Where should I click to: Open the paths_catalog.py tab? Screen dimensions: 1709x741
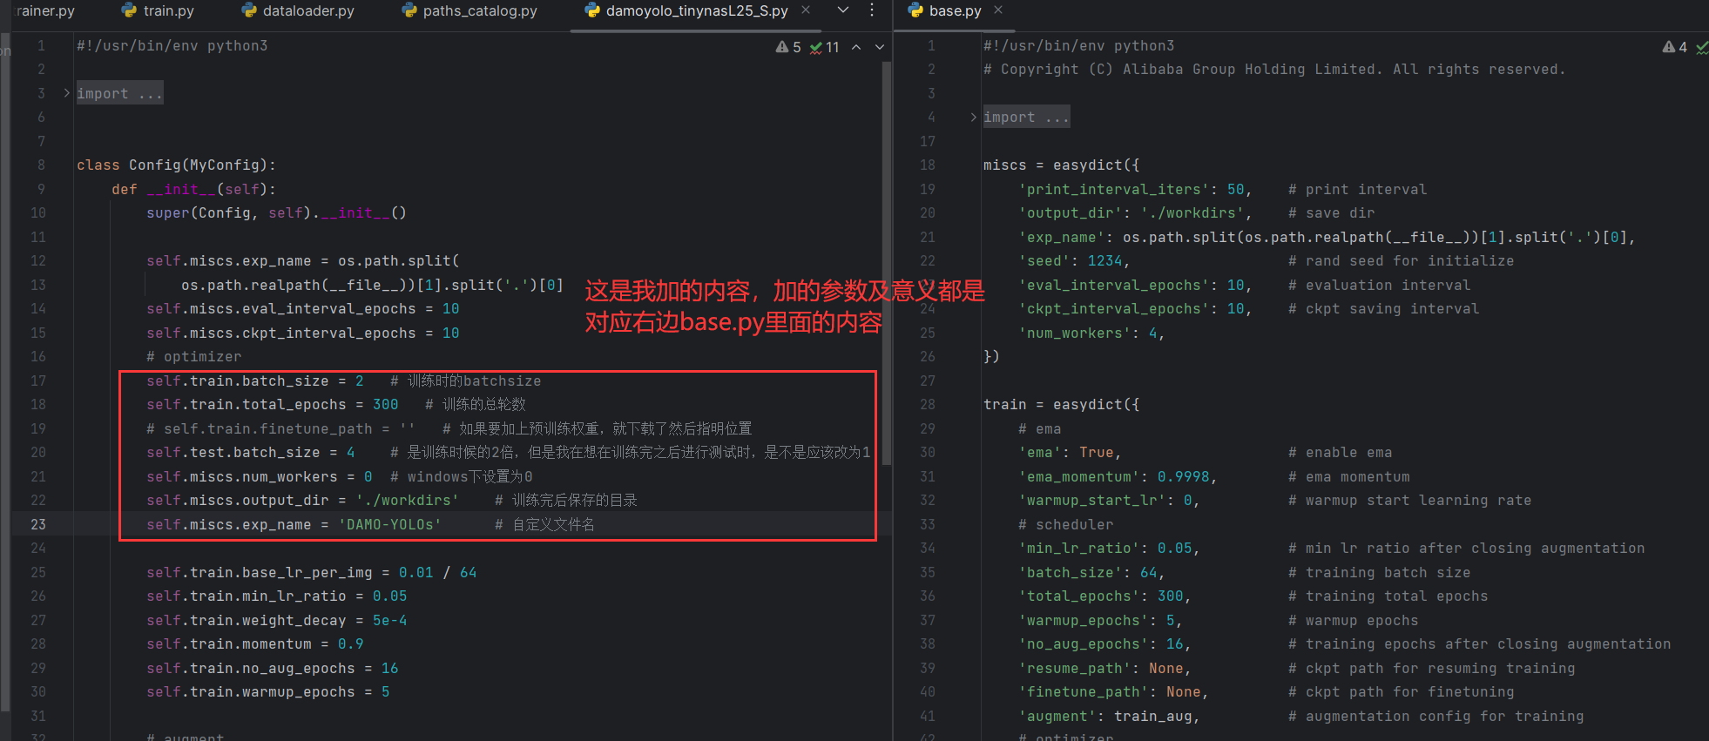(469, 10)
